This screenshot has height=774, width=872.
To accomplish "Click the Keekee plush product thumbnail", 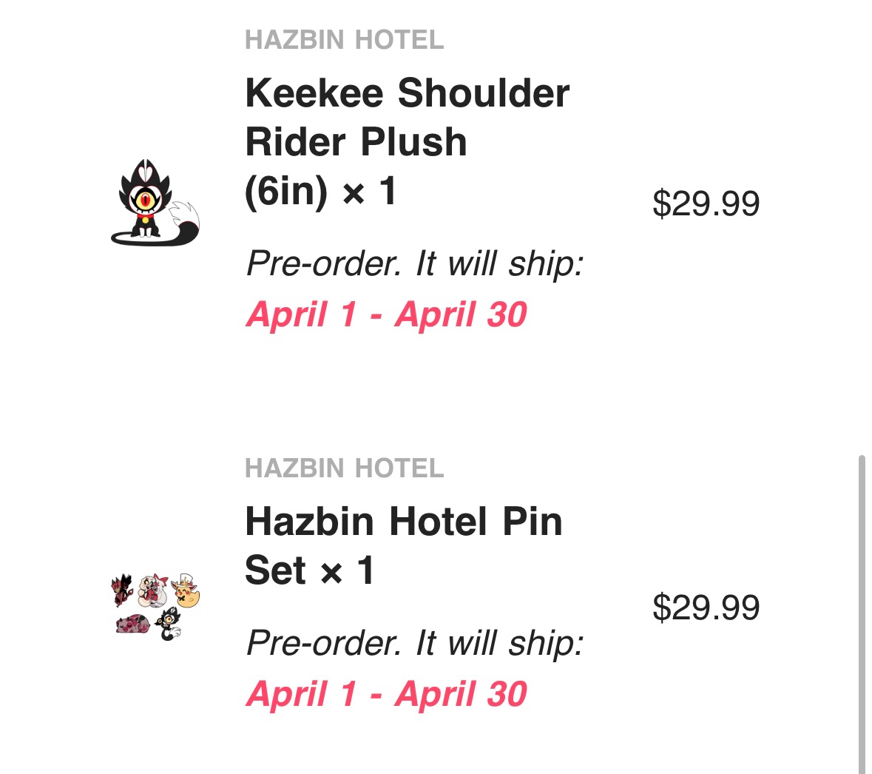I will (155, 203).
